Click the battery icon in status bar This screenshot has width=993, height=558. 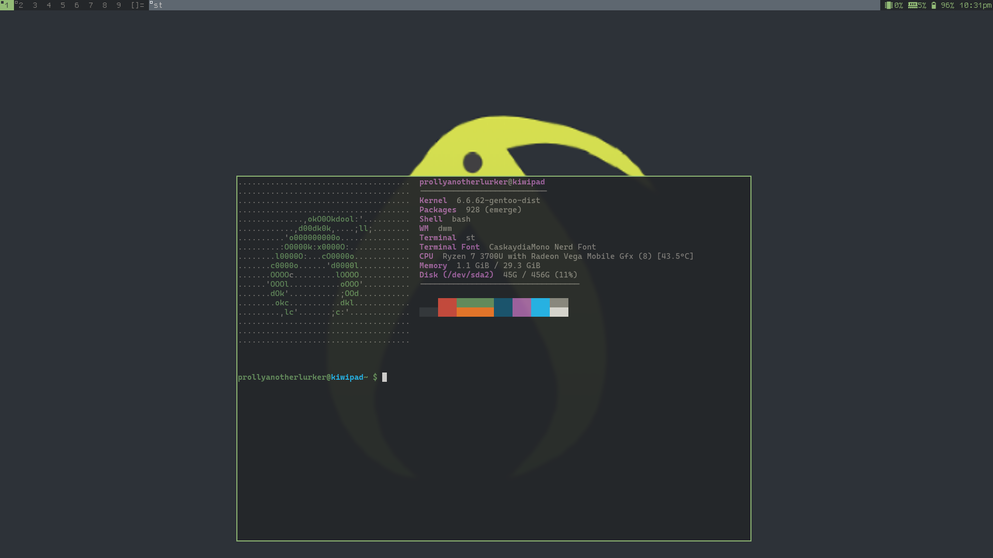(934, 5)
